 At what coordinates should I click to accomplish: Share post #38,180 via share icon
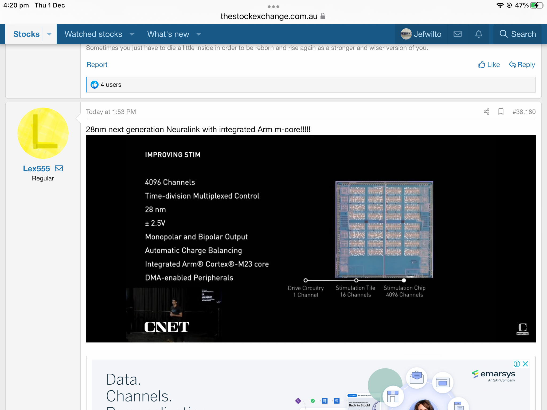pyautogui.click(x=486, y=112)
